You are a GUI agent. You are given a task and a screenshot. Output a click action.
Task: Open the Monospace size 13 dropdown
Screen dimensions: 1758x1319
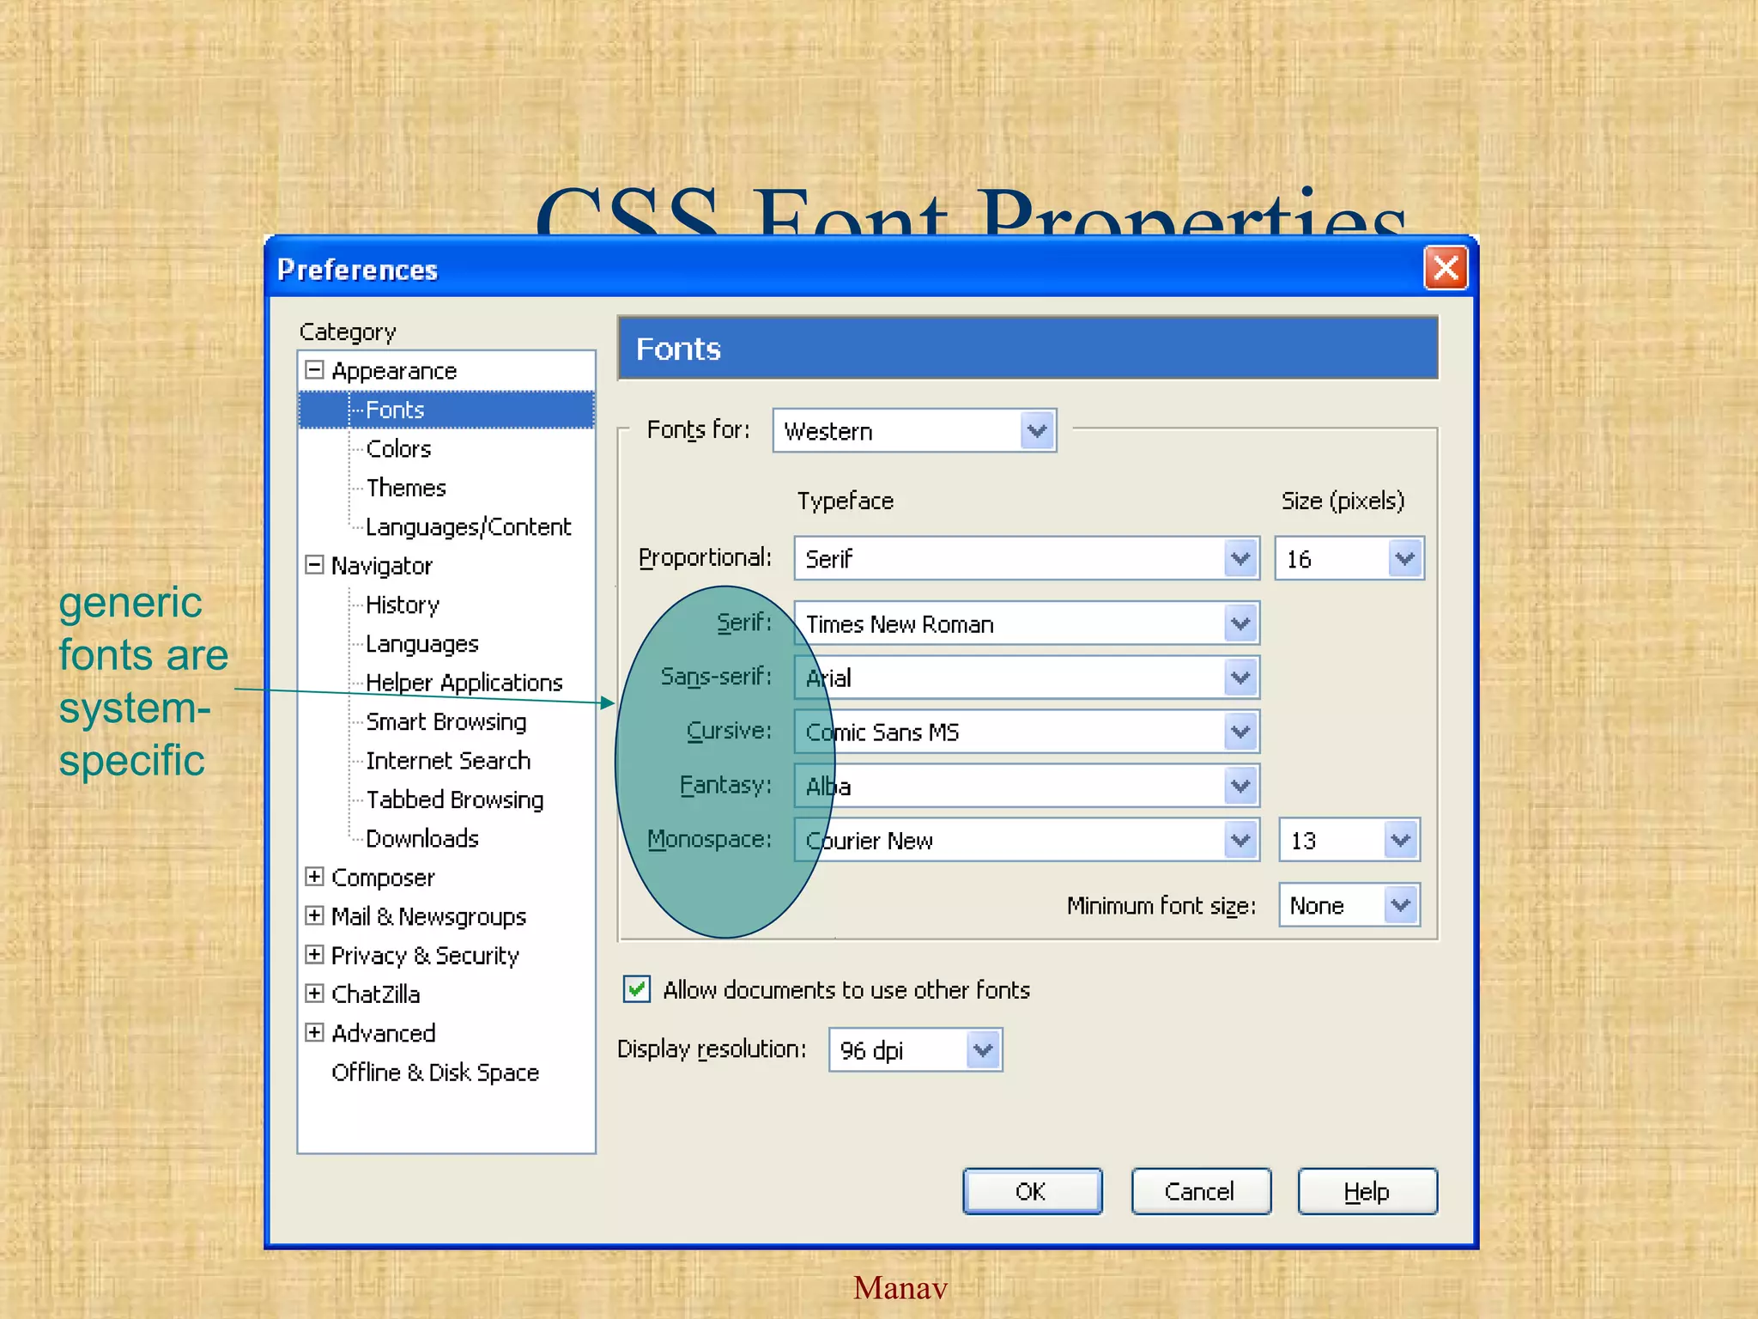tap(1400, 840)
